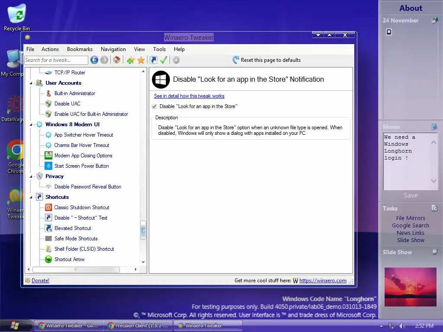
Task: Open bookmarks with the orange star icon
Action: (x=141, y=60)
